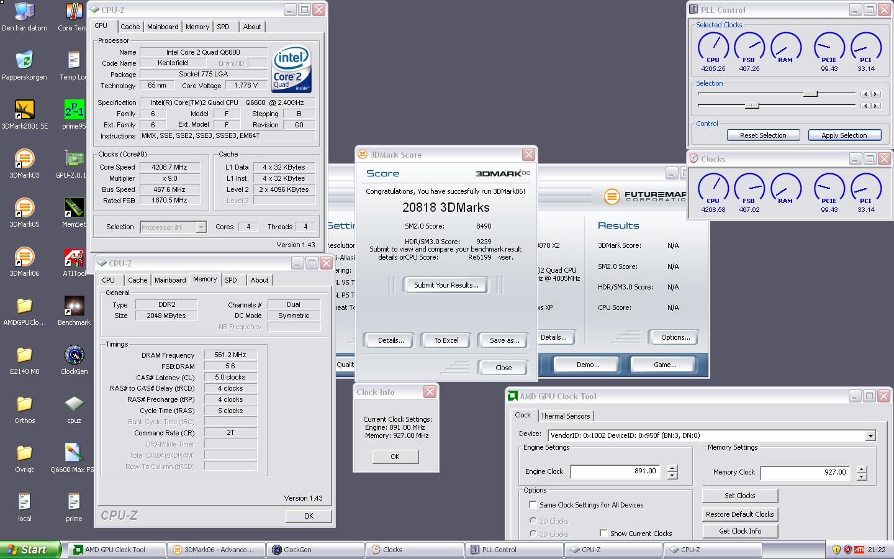This screenshot has height=559, width=894.
Task: Click the Engine Clock input field
Action: tap(616, 472)
